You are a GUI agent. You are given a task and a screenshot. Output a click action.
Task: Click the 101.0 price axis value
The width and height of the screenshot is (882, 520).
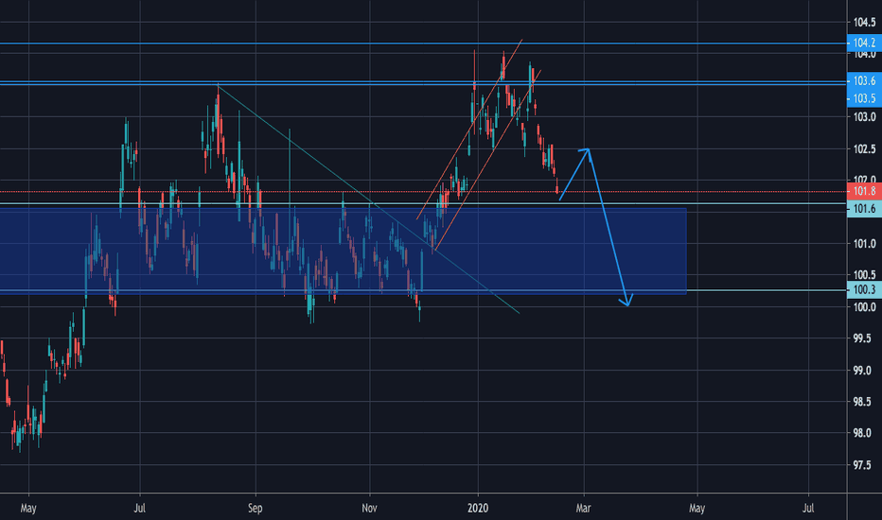864,244
